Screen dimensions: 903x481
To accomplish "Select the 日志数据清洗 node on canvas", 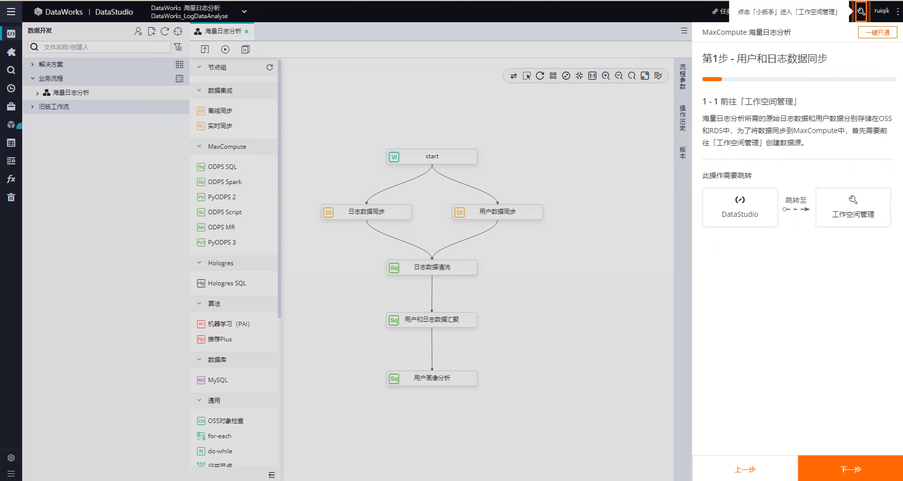I will [432, 267].
